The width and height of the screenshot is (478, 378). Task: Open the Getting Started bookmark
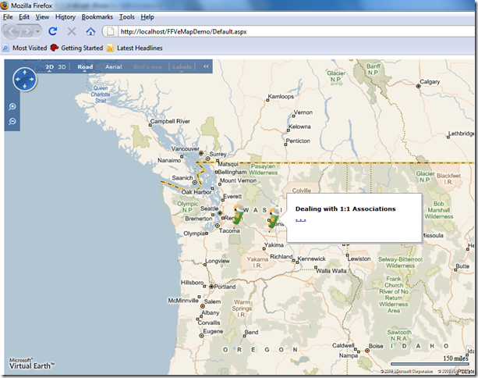click(77, 48)
